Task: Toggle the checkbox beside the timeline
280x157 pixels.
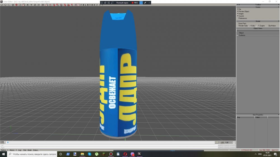Action: coord(5,142)
